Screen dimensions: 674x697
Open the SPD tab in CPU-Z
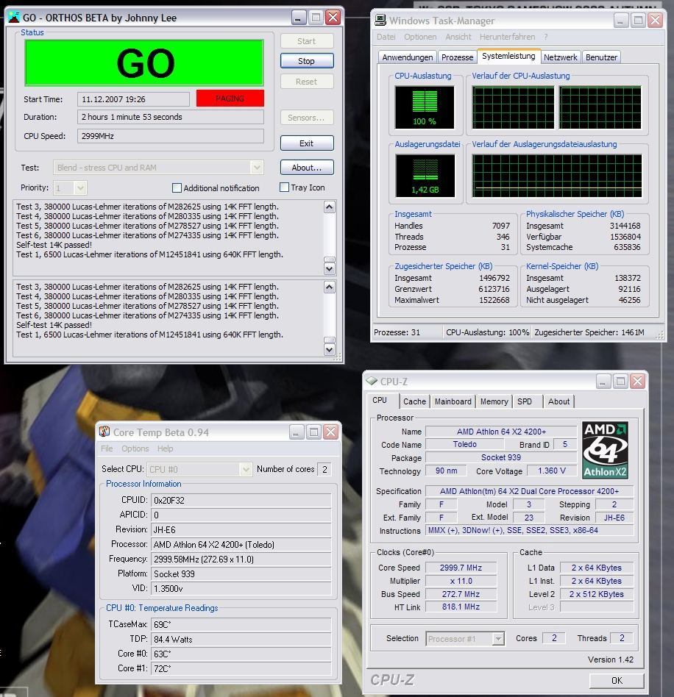(x=525, y=401)
